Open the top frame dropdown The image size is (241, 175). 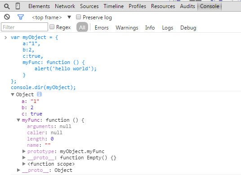click(x=52, y=17)
